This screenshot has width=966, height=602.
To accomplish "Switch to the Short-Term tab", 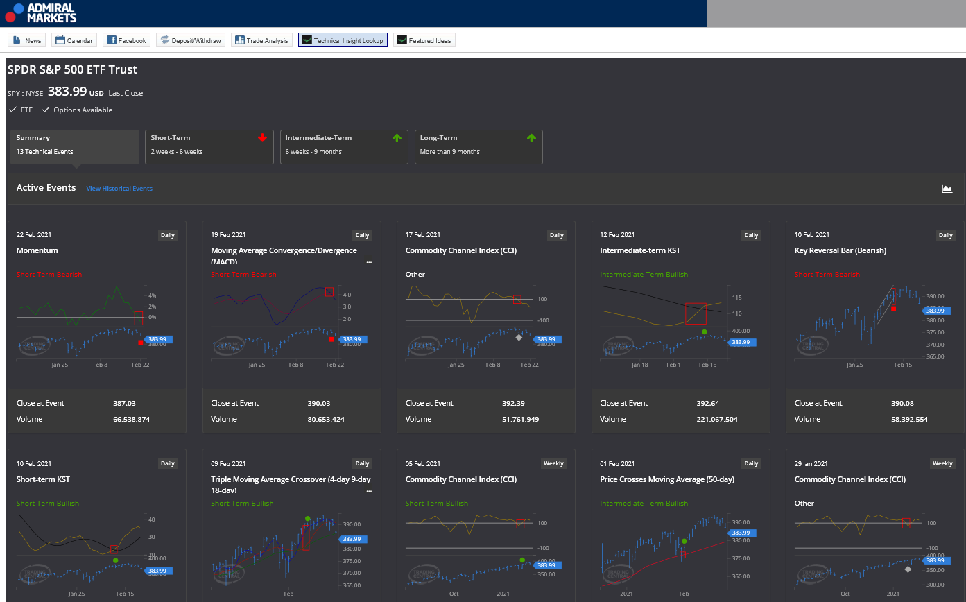I will coord(209,147).
